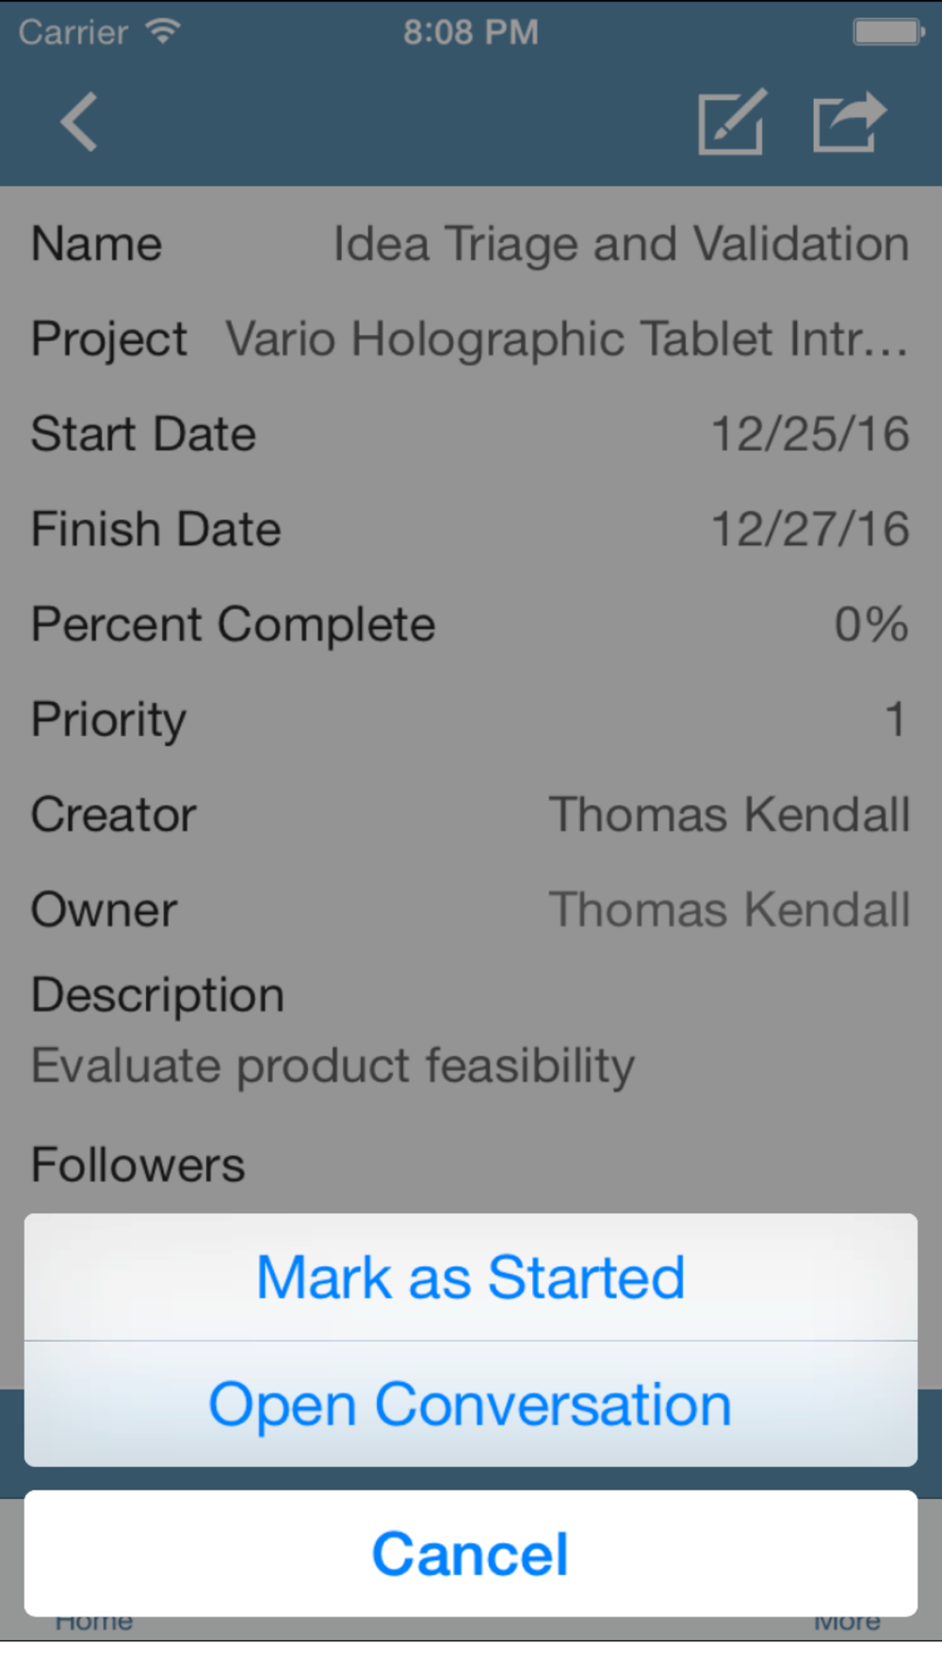942x1675 pixels.
Task: Tap the clock time in status bar
Action: tap(471, 32)
